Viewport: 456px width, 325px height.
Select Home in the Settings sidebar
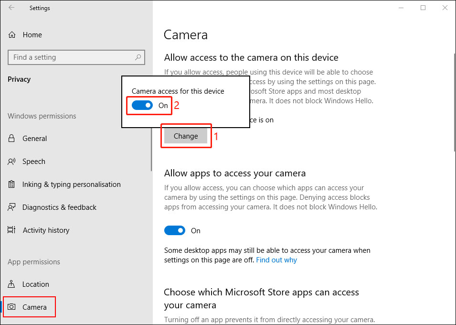tap(32, 34)
